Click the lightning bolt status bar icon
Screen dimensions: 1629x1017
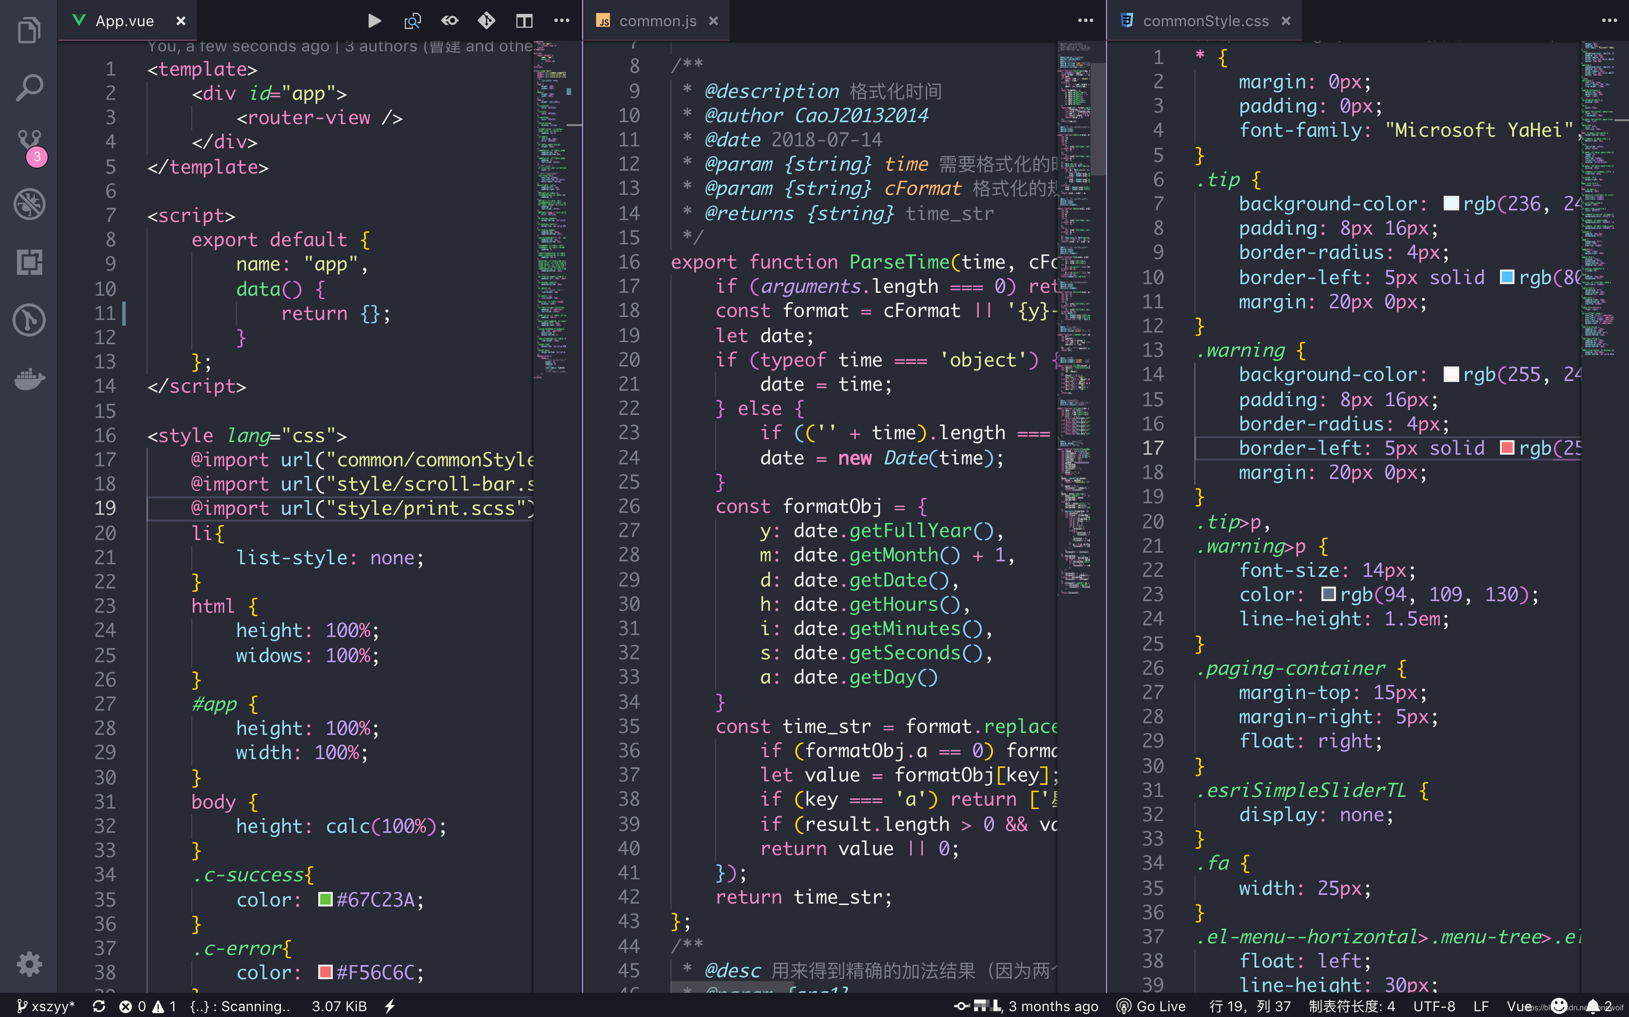coord(390,1006)
